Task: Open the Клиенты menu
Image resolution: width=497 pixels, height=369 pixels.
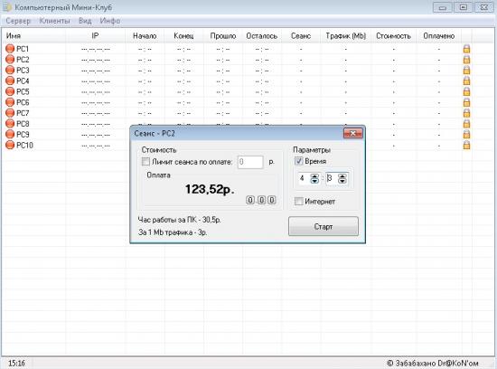Action: 54,21
